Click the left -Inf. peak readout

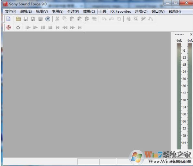pyautogui.click(x=179, y=41)
